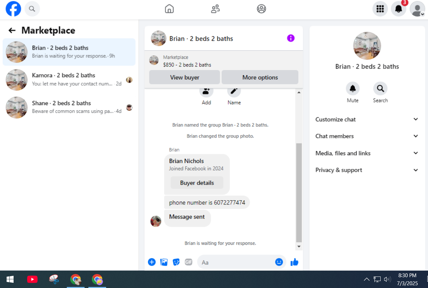
Task: Click the More options button
Action: [x=260, y=77]
